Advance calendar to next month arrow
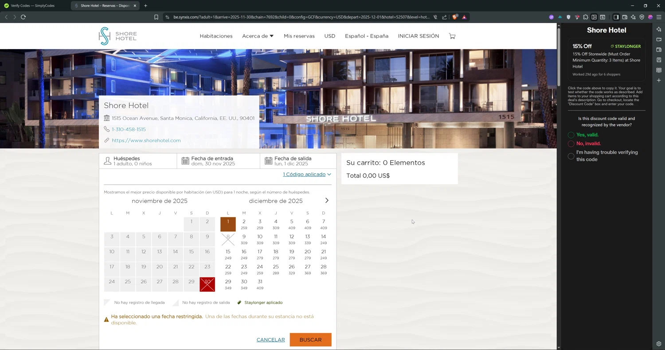This screenshot has height=350, width=665. (327, 200)
